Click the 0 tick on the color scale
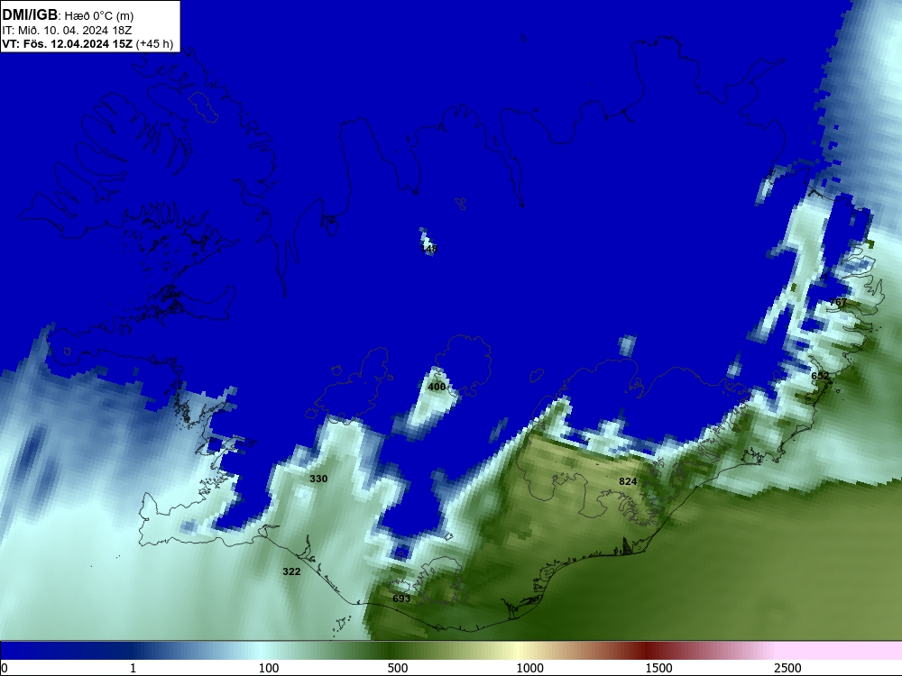The image size is (902, 676). pyautogui.click(x=5, y=668)
